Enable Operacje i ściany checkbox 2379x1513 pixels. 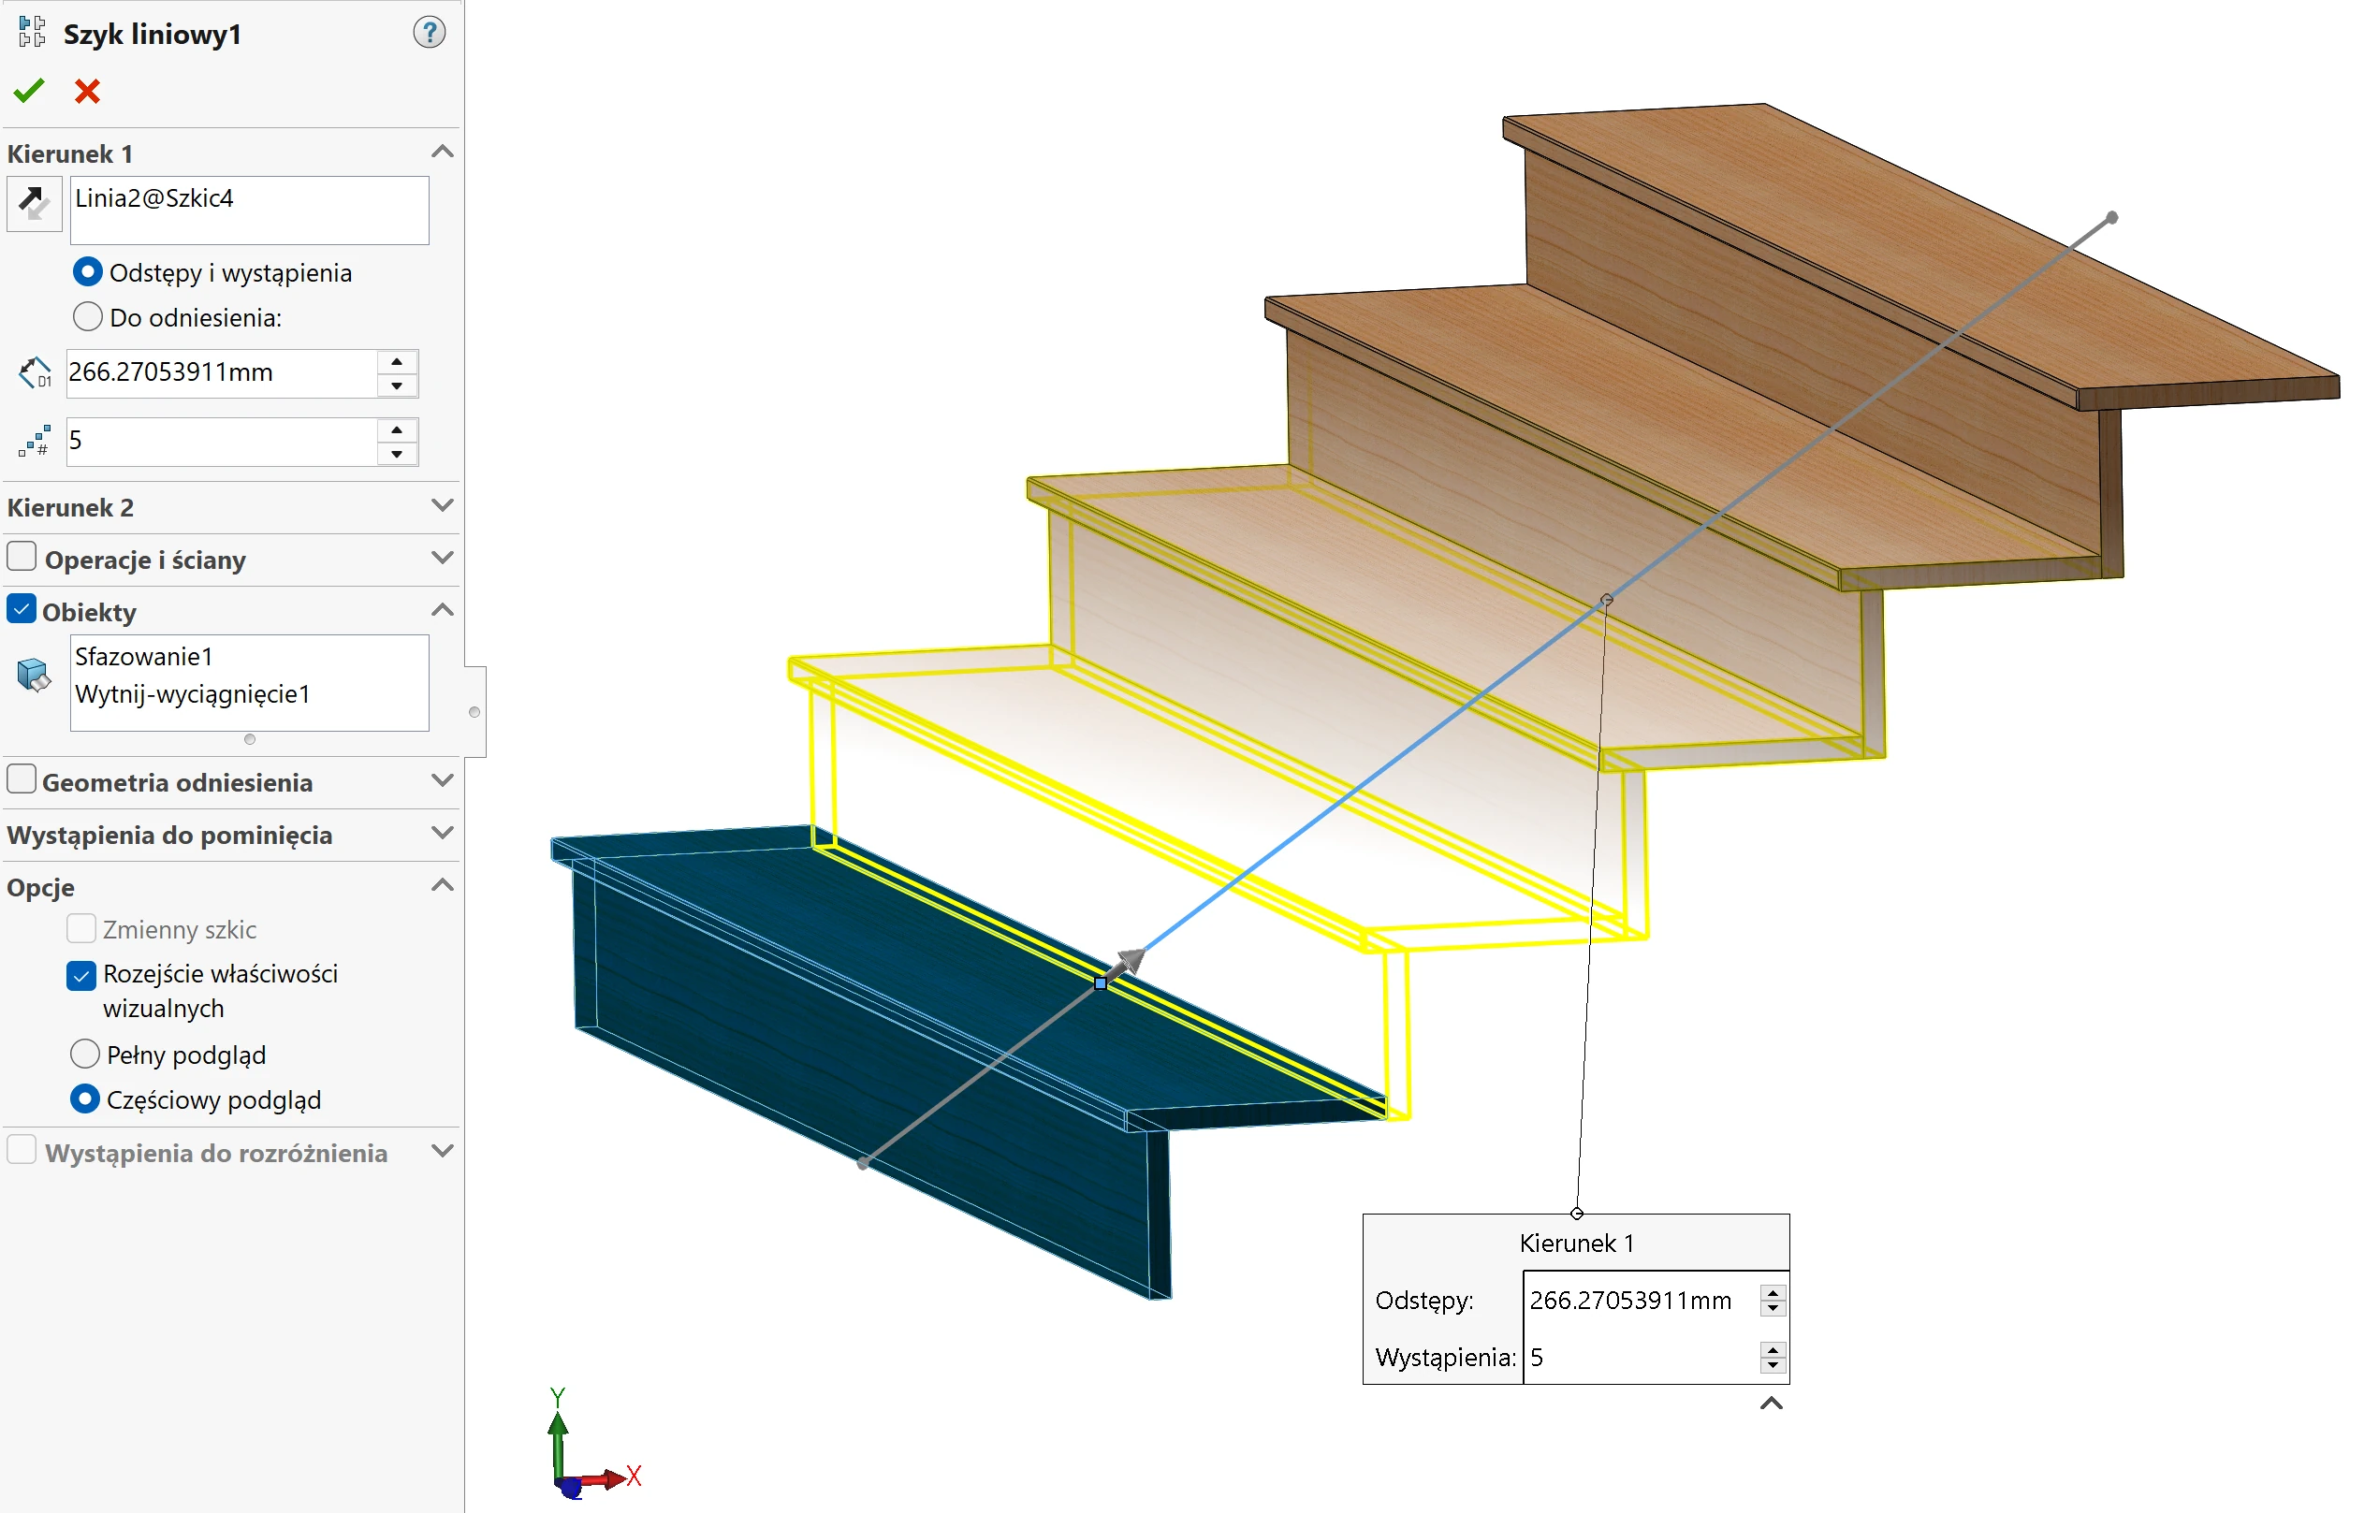tap(22, 556)
